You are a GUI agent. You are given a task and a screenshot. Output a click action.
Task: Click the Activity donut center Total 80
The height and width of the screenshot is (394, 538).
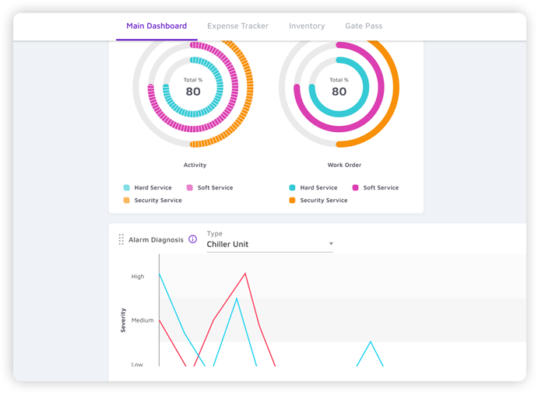tap(192, 88)
